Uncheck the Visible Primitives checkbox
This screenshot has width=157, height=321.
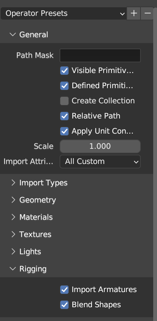[x=64, y=71]
